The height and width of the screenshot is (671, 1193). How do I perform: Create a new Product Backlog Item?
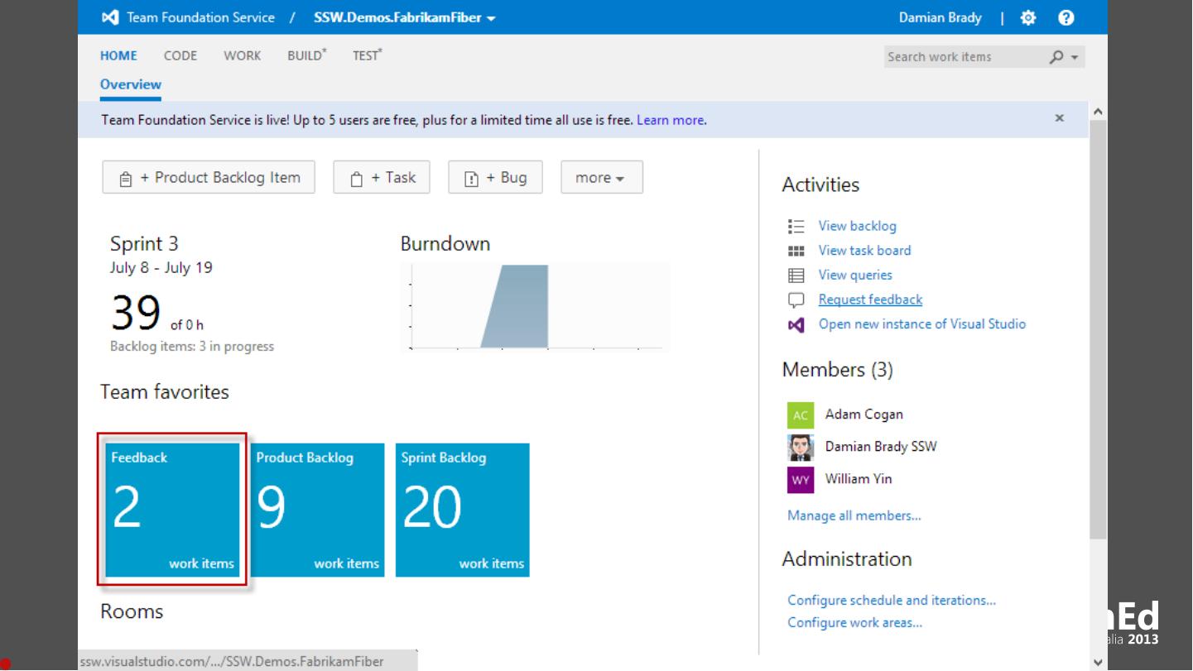(209, 178)
